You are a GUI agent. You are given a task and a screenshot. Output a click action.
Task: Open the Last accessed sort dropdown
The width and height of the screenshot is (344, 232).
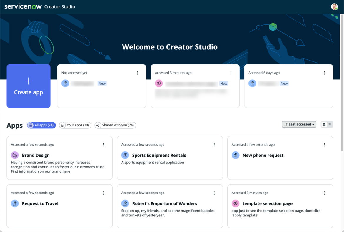click(299, 124)
